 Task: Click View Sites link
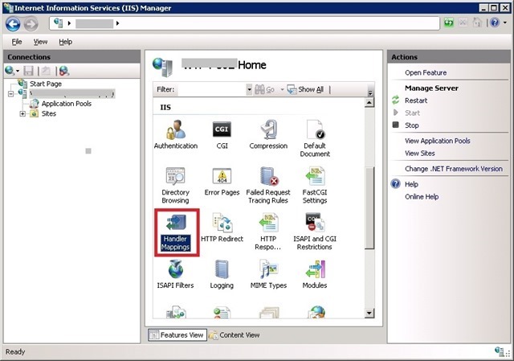(x=419, y=154)
